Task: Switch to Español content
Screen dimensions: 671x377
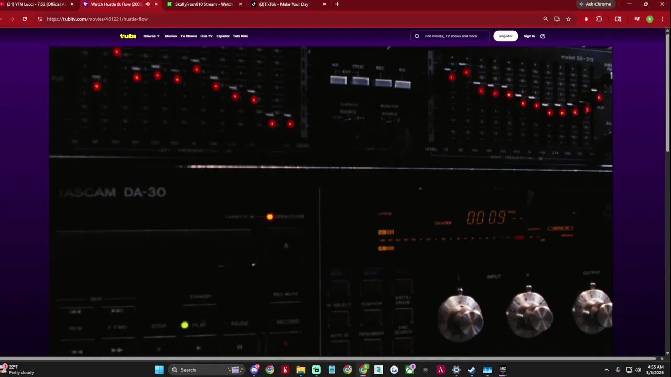Action: pos(223,36)
